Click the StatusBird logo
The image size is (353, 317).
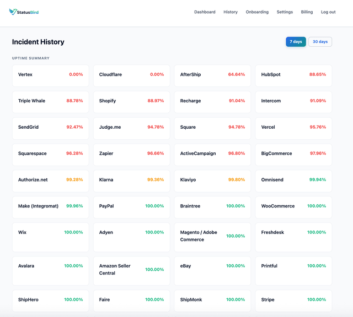point(24,12)
